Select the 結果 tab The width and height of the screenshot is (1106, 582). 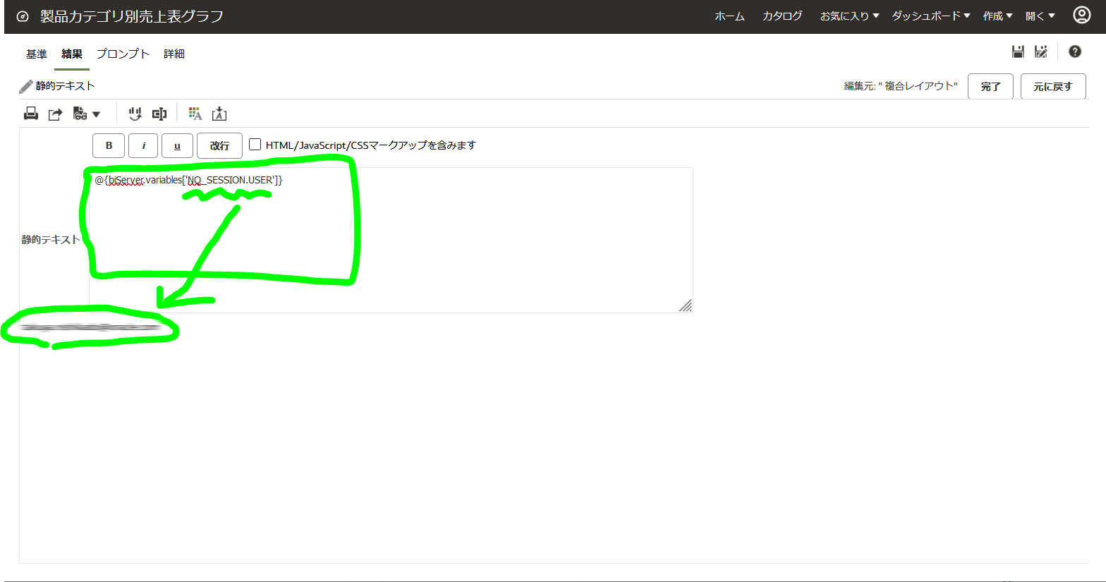coord(72,54)
